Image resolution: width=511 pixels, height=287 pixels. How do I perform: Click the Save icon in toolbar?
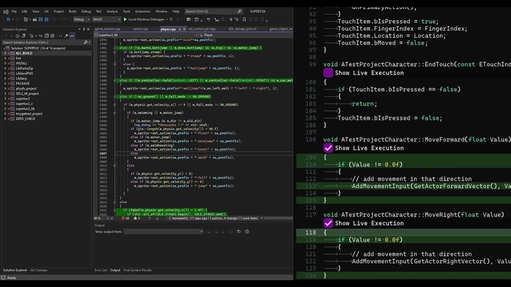point(40,20)
